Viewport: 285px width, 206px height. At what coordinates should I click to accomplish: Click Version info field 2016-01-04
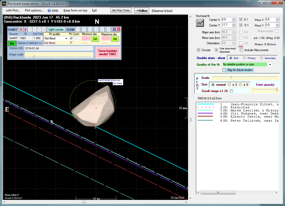coord(59,48)
